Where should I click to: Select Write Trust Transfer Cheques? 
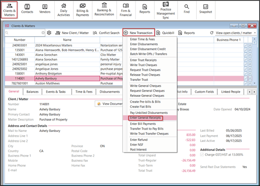(149, 134)
